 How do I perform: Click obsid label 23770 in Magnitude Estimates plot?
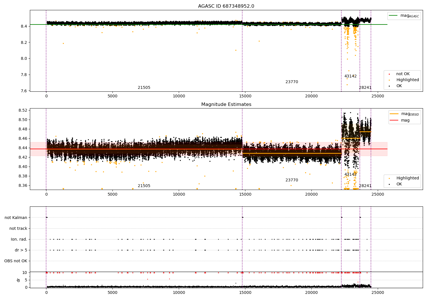[292, 180]
